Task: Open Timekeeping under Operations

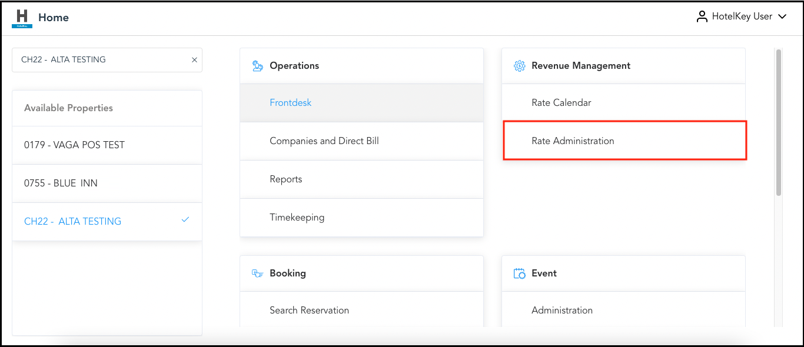Action: [297, 217]
